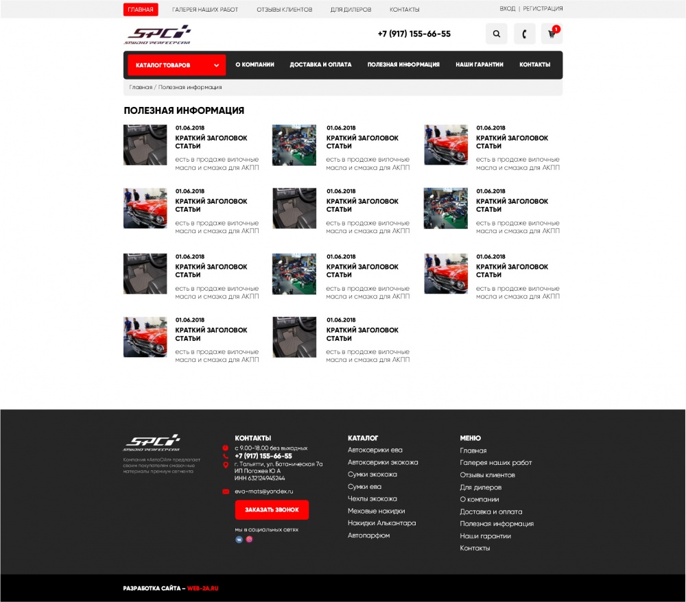Image resolution: width=686 pixels, height=602 pixels.
Task: Click the Регистрация link
Action: pos(543,9)
